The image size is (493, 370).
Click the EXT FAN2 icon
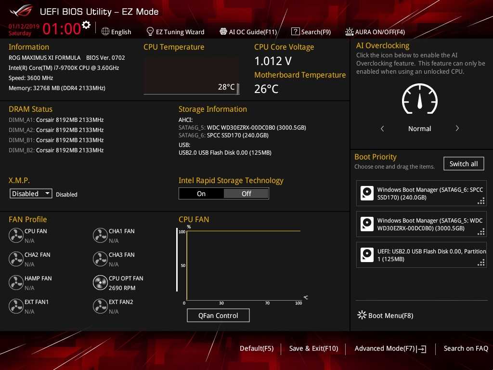pos(100,306)
